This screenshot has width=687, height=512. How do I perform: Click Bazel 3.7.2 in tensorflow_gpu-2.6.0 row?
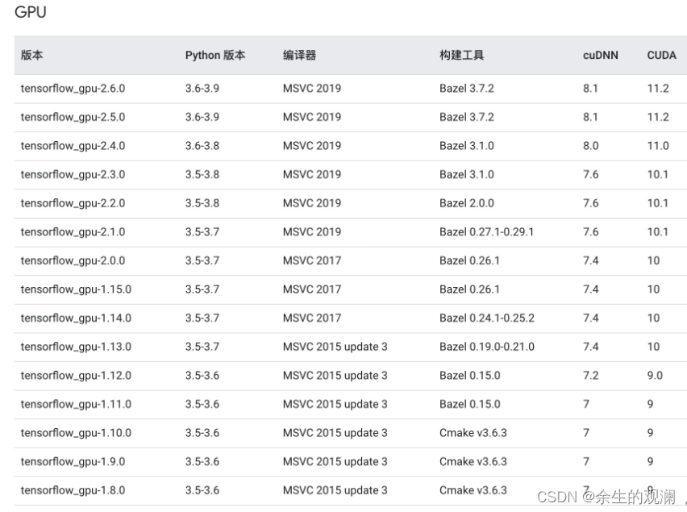[467, 89]
